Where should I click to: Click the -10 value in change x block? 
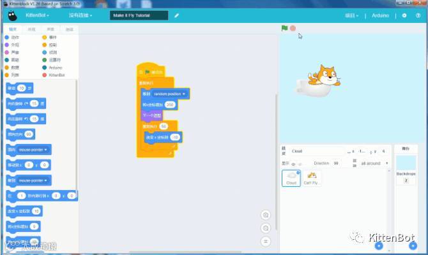(174, 137)
